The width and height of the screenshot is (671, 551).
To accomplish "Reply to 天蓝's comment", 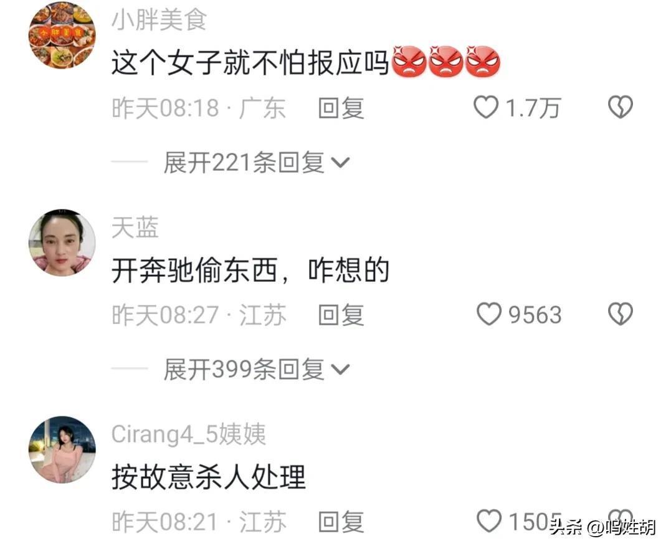I will pos(341,315).
